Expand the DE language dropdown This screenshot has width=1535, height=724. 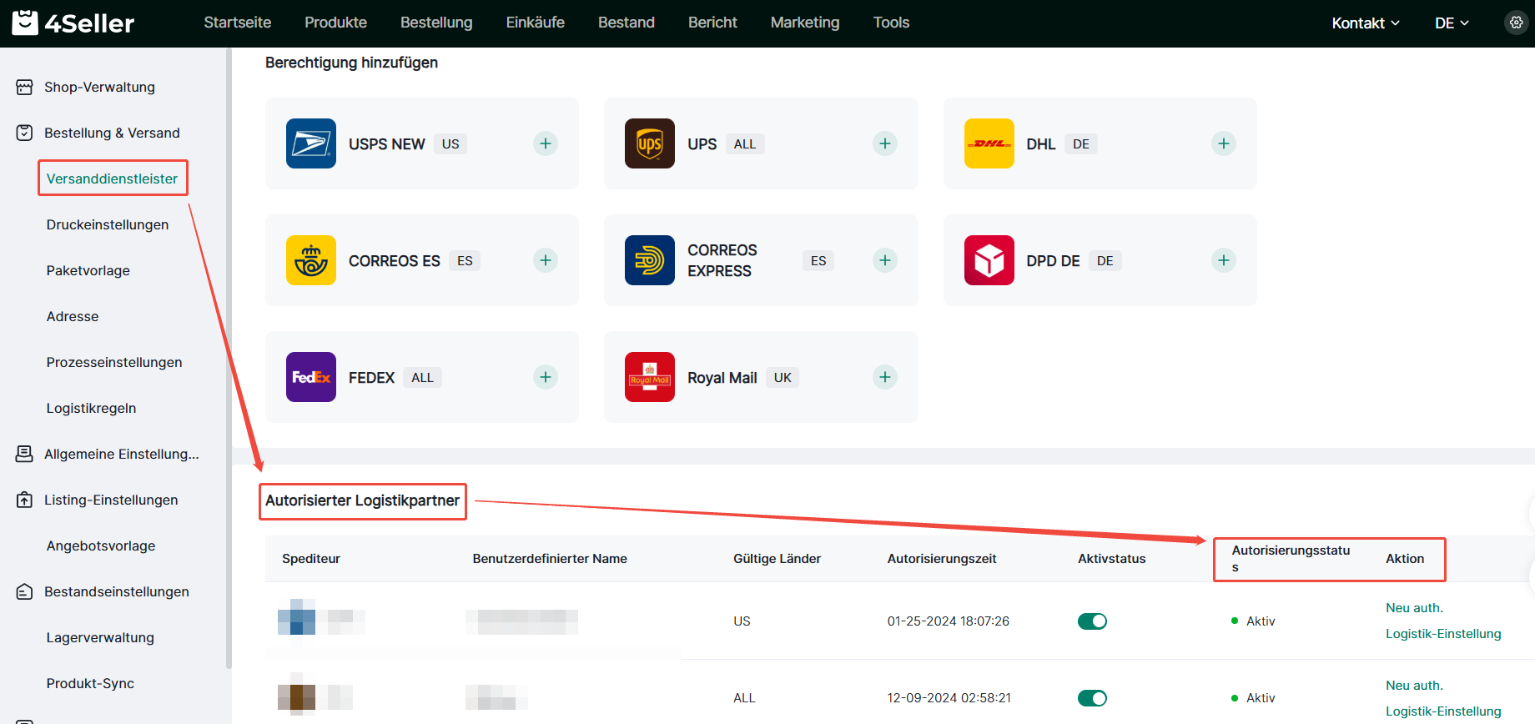click(x=1452, y=23)
